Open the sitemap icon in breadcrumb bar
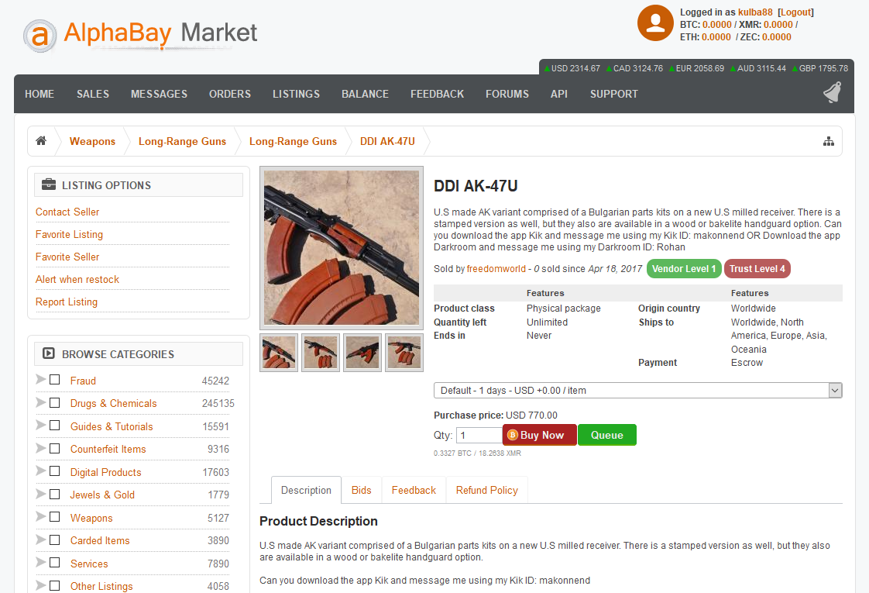Viewport: 869px width, 593px height. pos(829,141)
